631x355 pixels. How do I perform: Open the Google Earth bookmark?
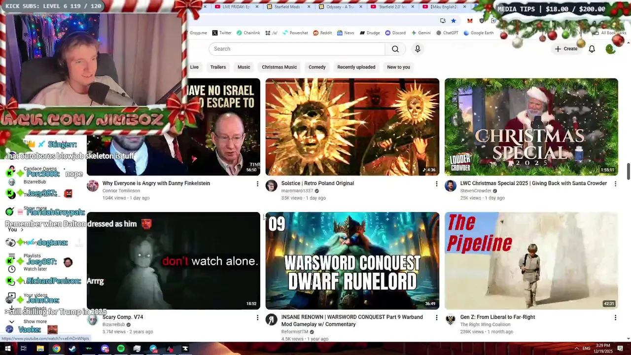tap(478, 33)
